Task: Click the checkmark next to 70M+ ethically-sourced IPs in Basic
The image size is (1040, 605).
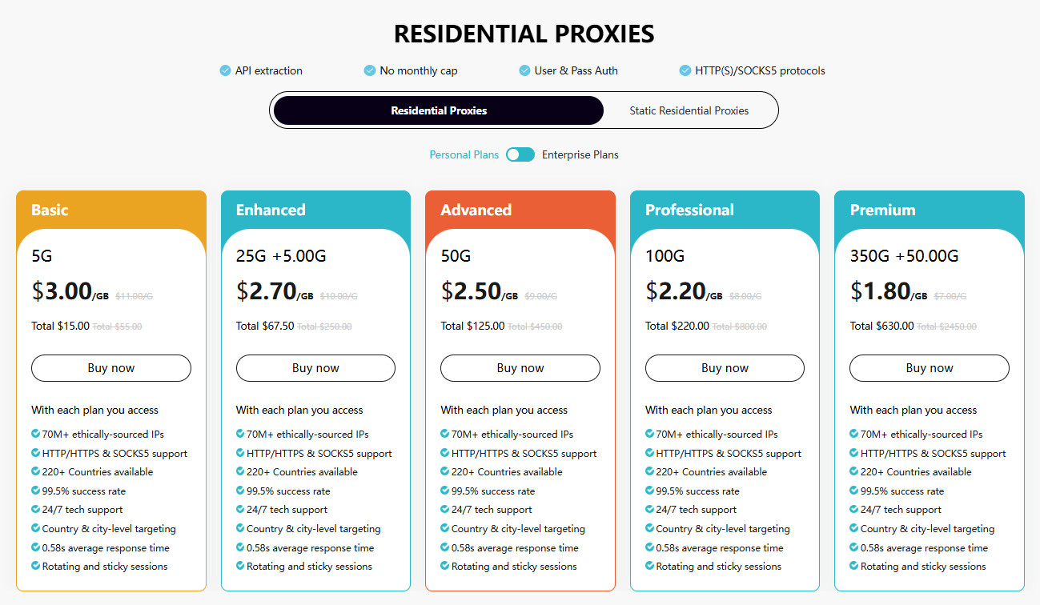Action: pos(35,434)
